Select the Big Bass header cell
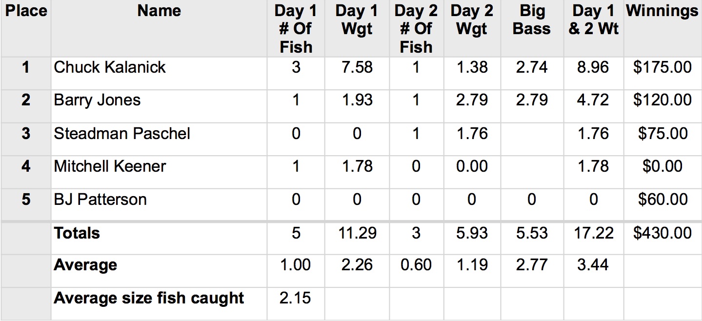This screenshot has width=702, height=321. [531, 20]
